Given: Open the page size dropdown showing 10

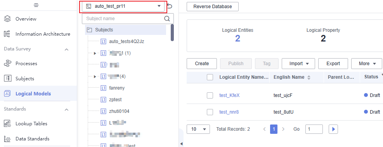Looking at the screenshot, I should tap(198, 129).
